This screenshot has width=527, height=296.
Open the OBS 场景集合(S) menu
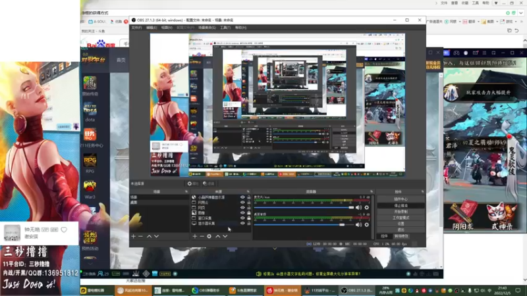(x=207, y=28)
